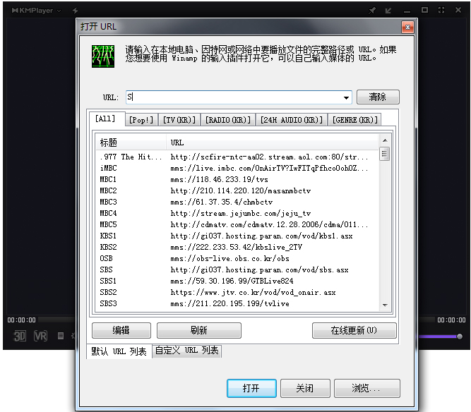
Task: Open the [RADIO (KR)] tab
Action: pos(228,120)
